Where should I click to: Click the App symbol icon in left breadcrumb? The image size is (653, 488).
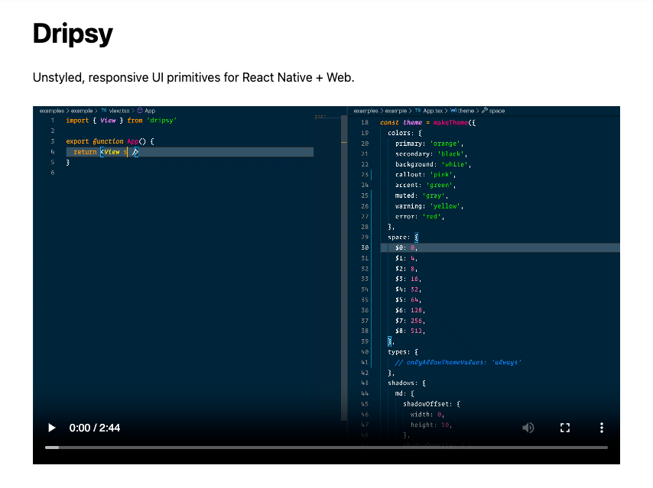(x=141, y=111)
